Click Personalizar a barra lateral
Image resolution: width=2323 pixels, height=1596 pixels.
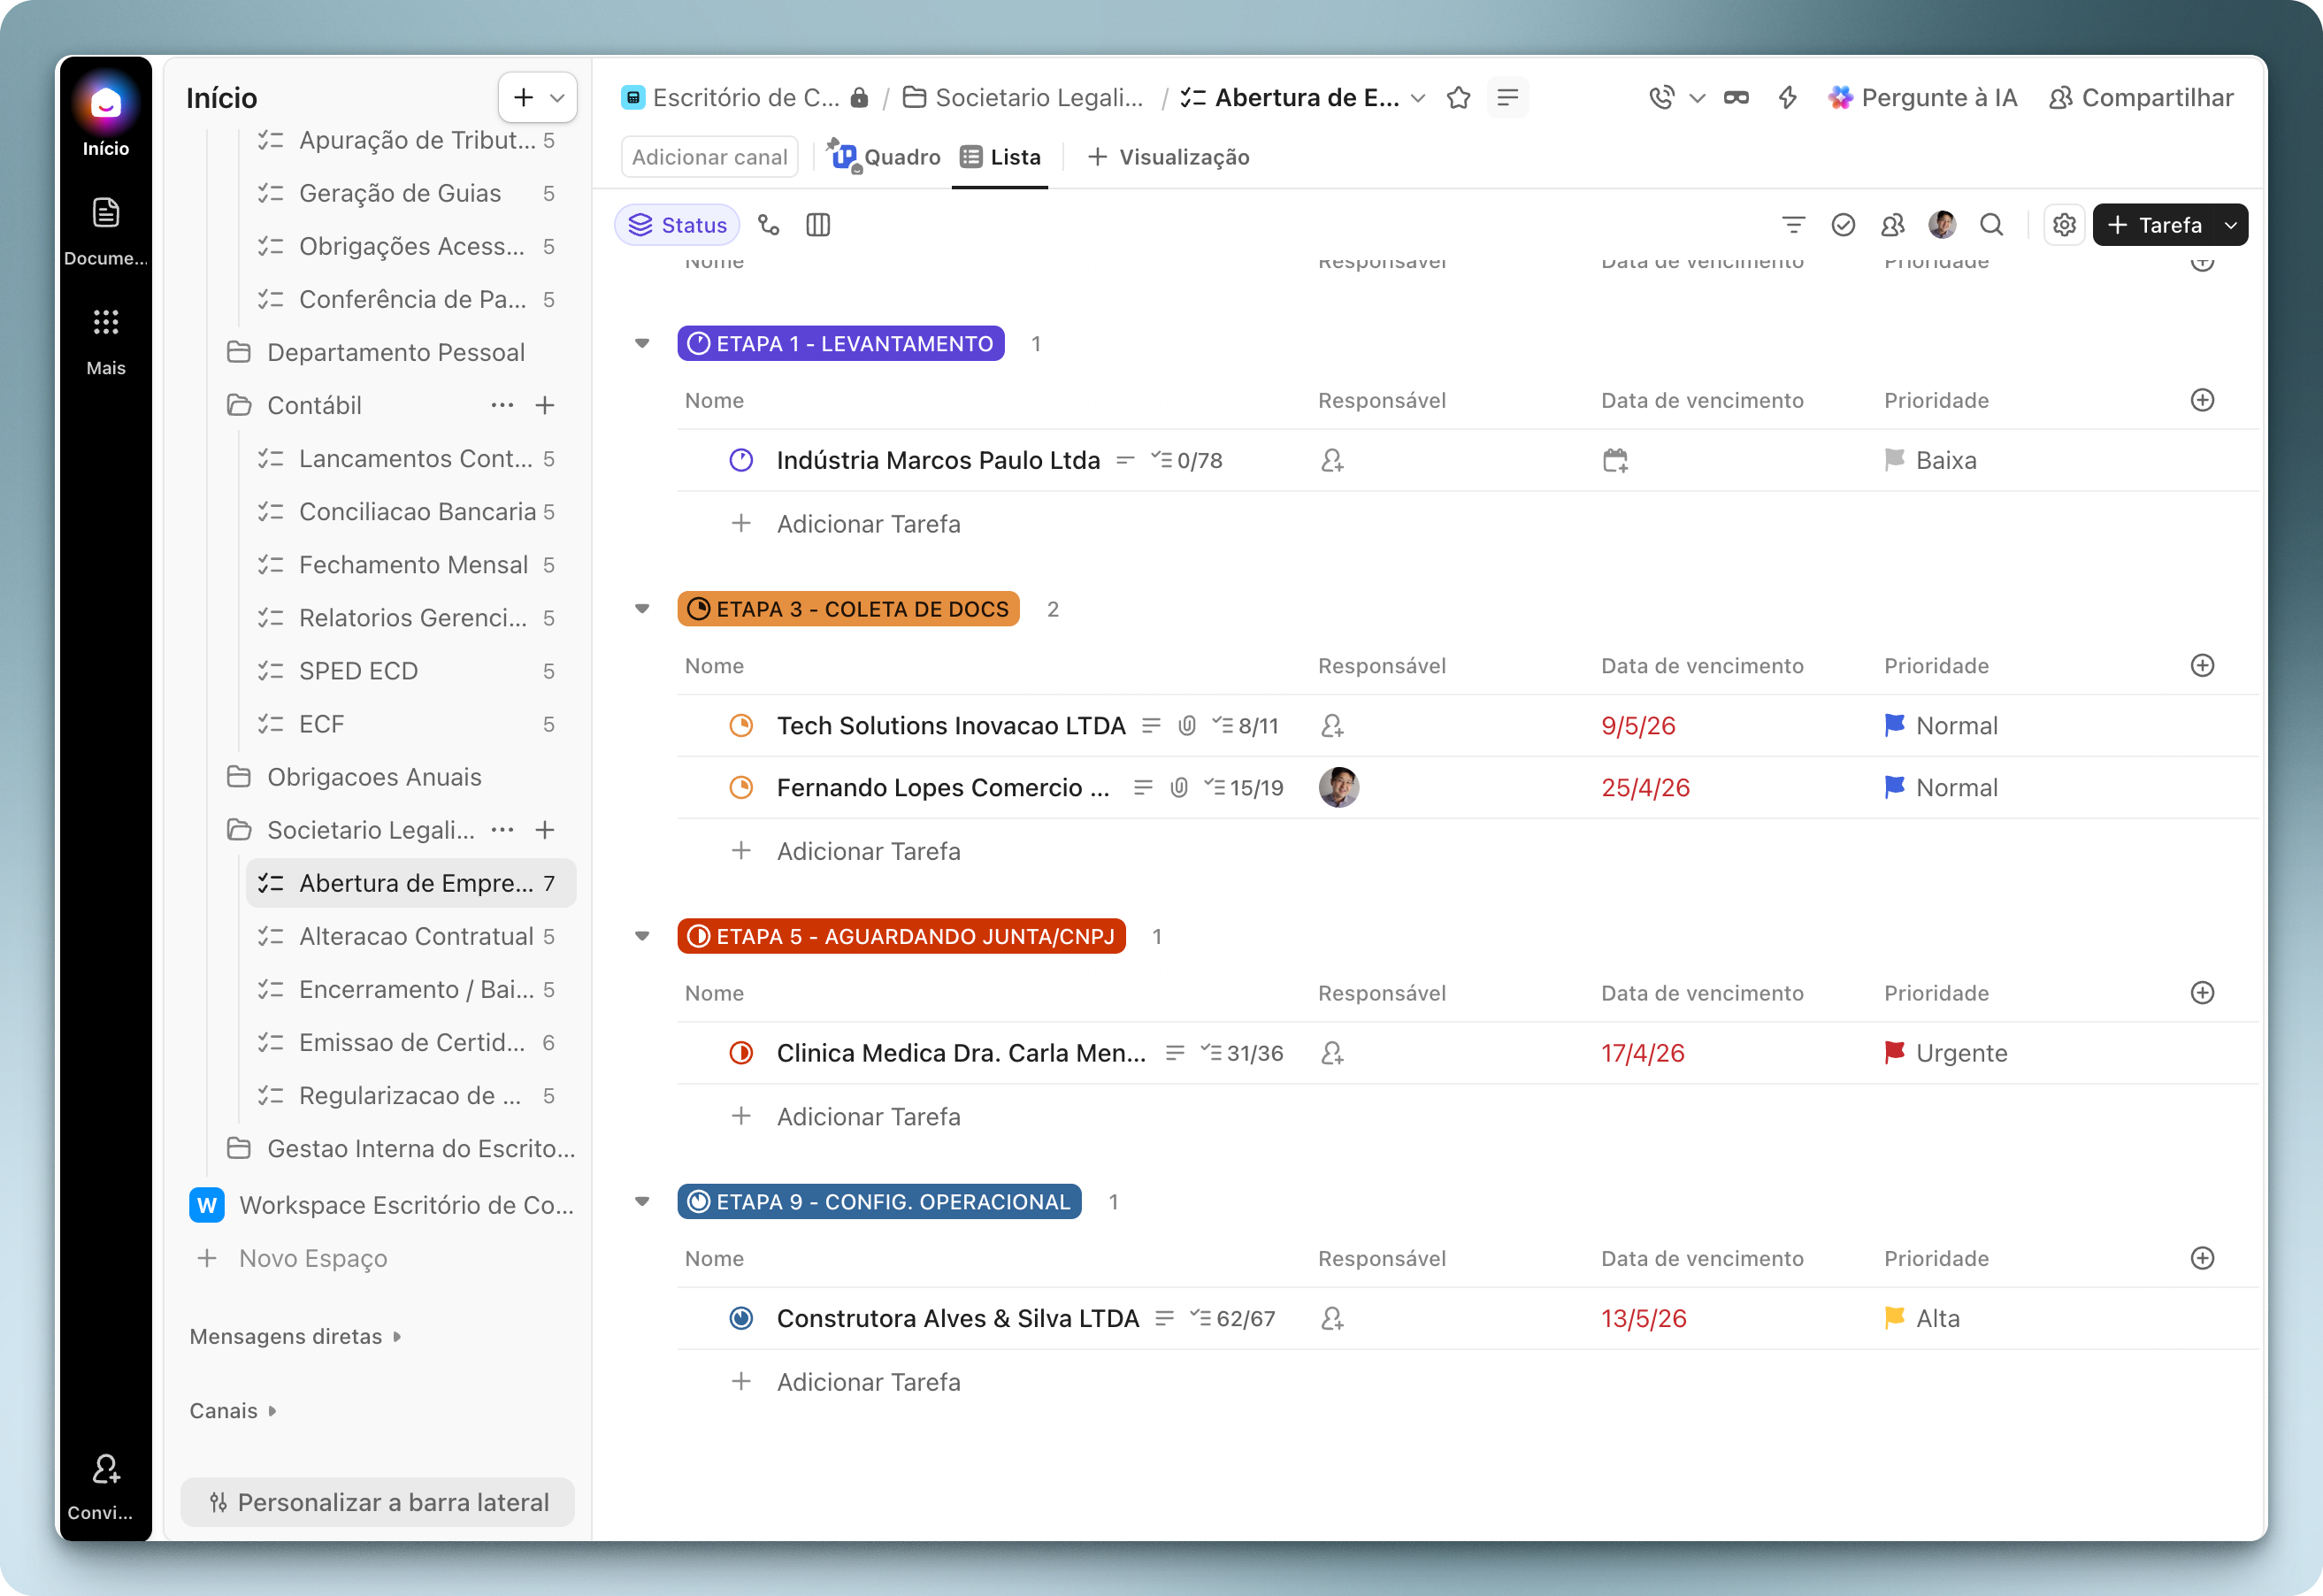coord(378,1502)
